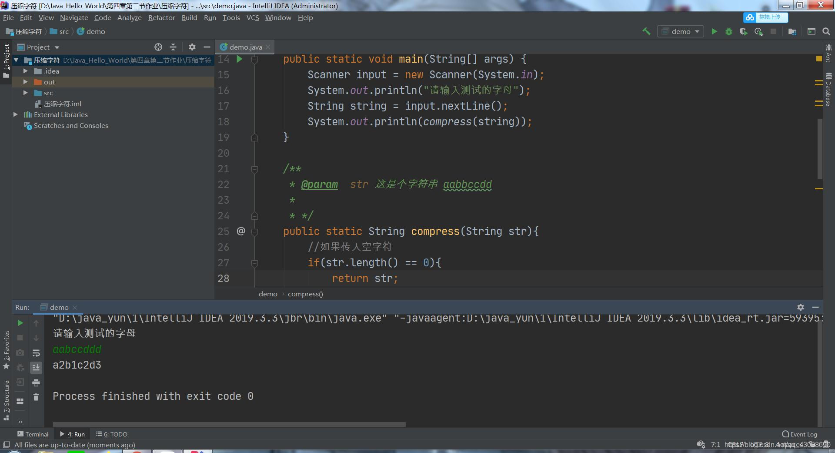
Task: Click the down stack trace arrow in Run panel
Action: click(36, 338)
